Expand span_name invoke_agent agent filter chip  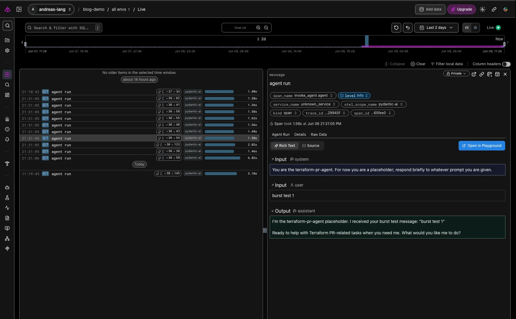coord(303,96)
